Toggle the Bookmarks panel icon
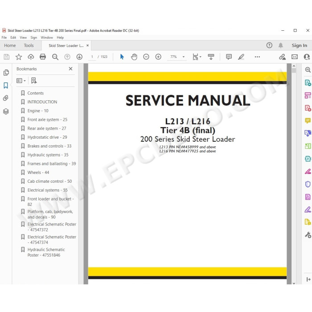The height and width of the screenshot is (312, 312). pos(6,86)
